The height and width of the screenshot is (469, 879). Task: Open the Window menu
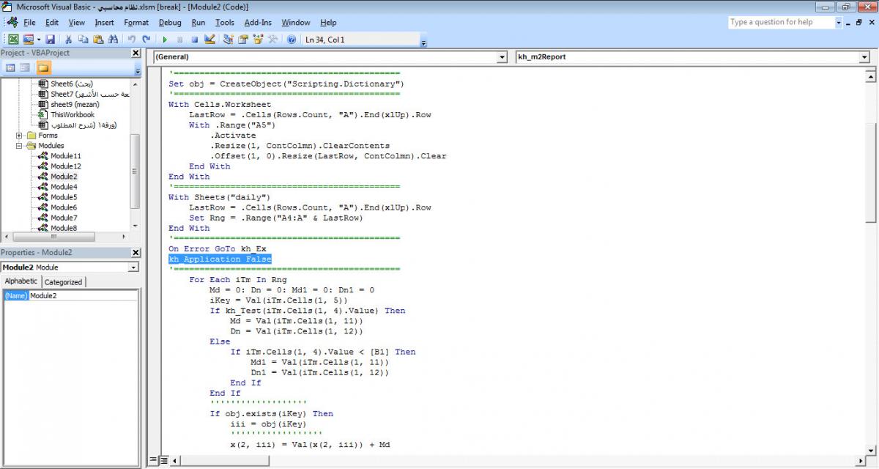tap(296, 23)
